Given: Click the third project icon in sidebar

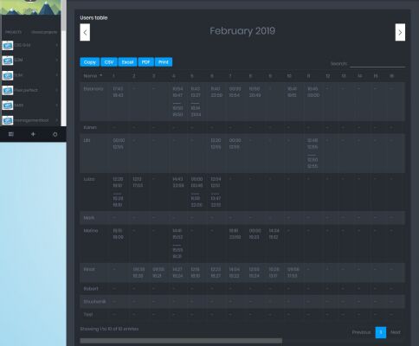Looking at the screenshot, I should tap(8, 75).
